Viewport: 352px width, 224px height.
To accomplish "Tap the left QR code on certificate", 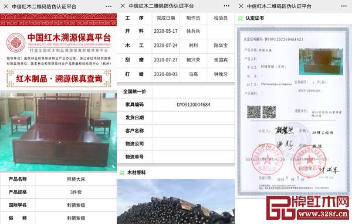I will [253, 112].
